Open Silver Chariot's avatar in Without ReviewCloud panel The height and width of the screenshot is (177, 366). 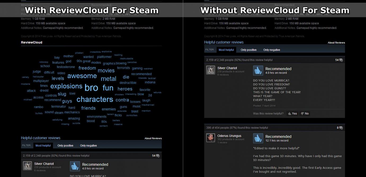(x=211, y=70)
